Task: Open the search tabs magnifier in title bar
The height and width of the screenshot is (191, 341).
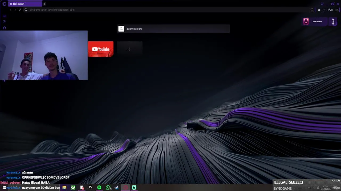Action: point(322,4)
